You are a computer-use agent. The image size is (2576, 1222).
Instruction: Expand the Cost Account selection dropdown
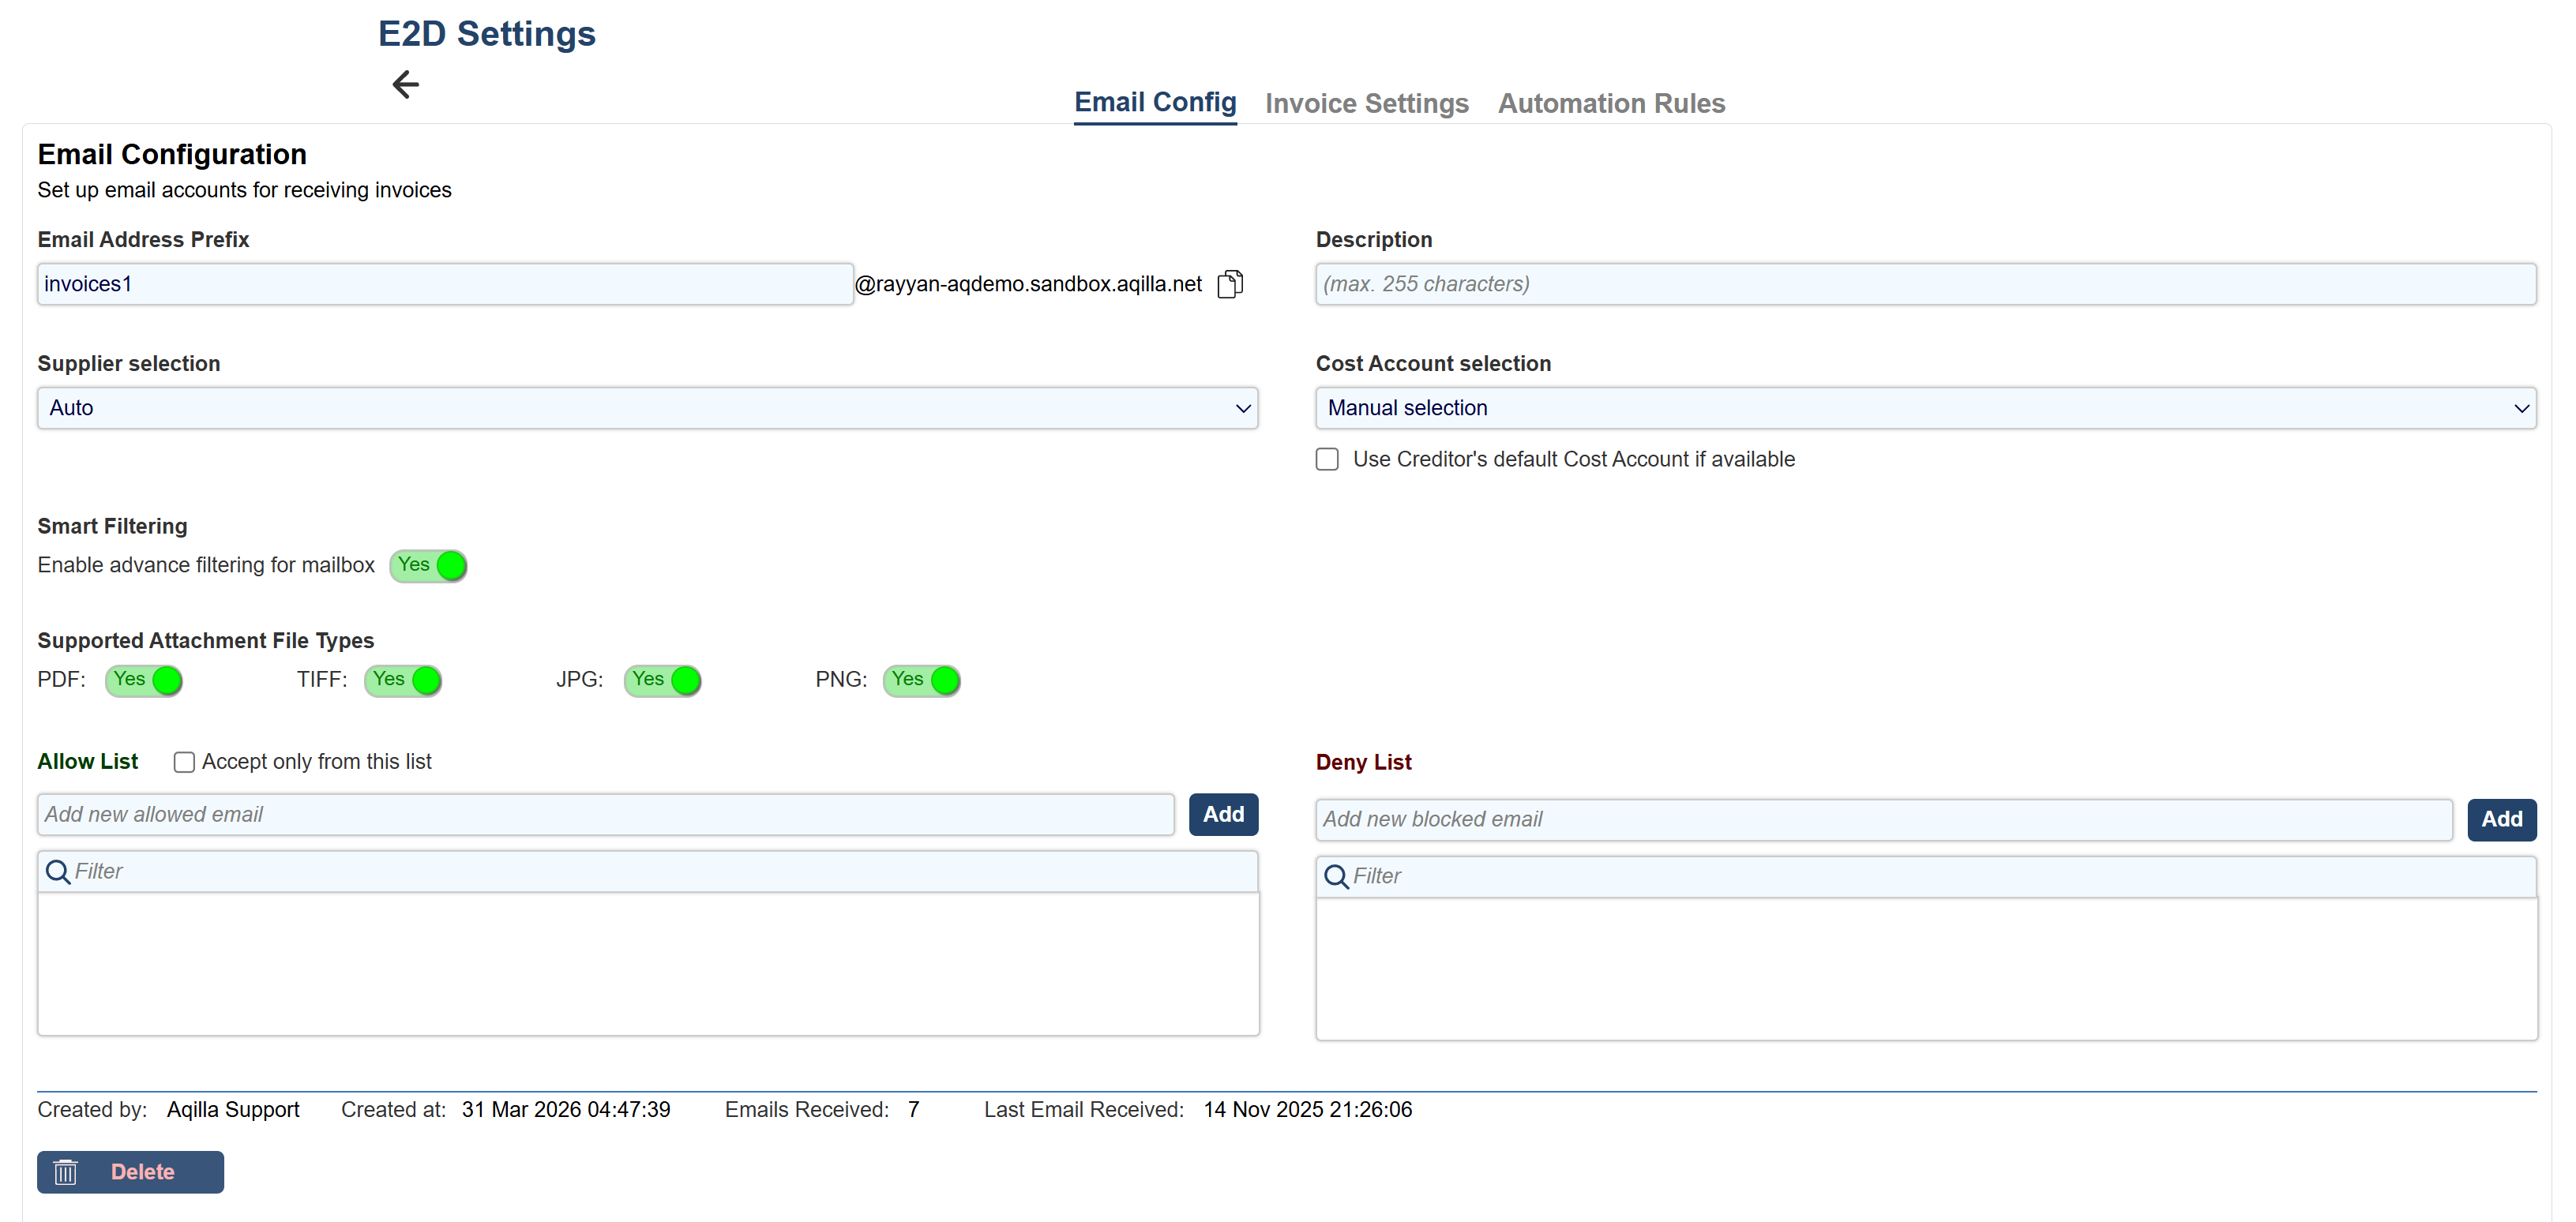[x=1925, y=408]
